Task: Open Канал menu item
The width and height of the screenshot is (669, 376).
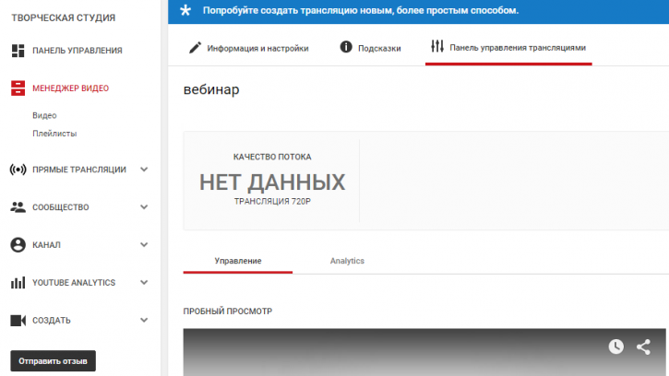Action: click(x=46, y=245)
